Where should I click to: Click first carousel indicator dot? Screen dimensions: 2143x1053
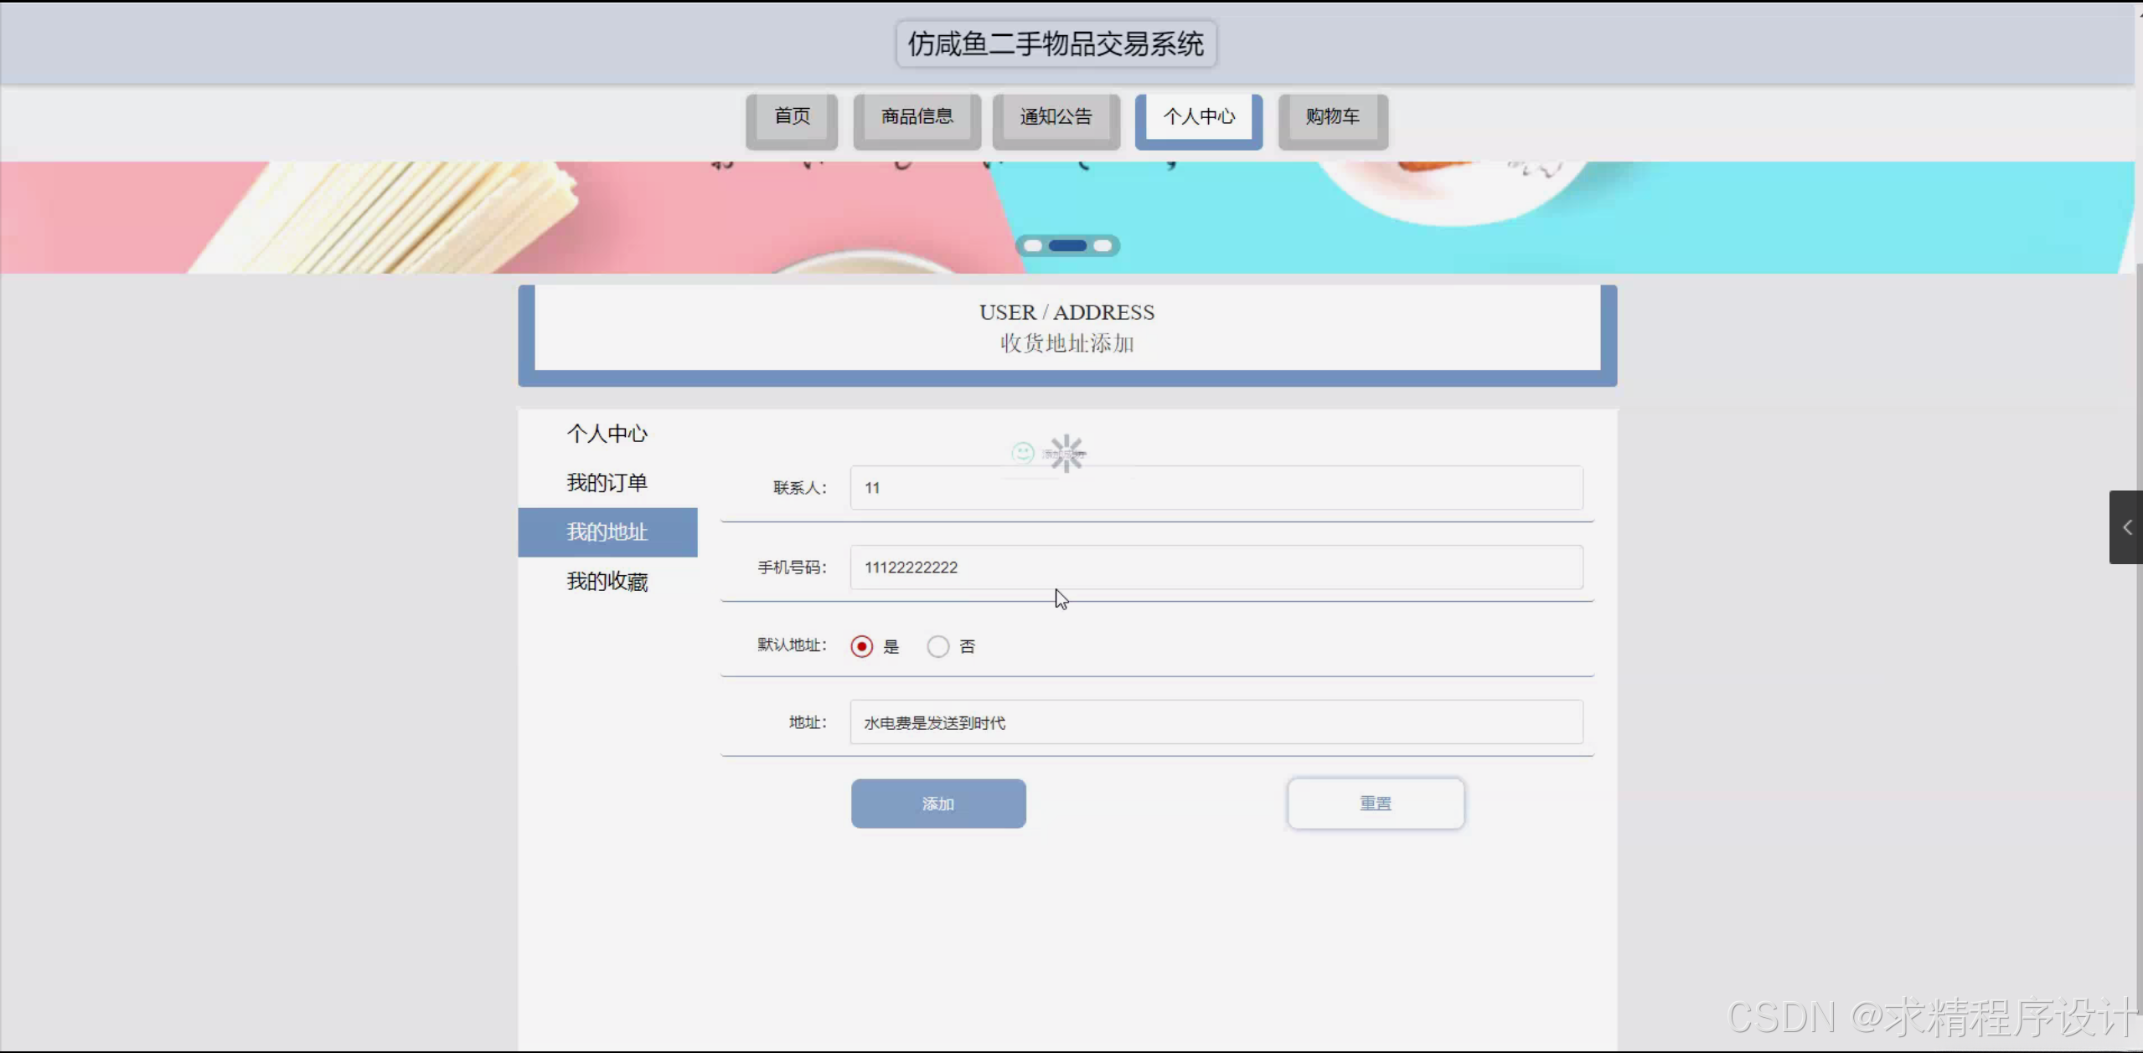1033,245
